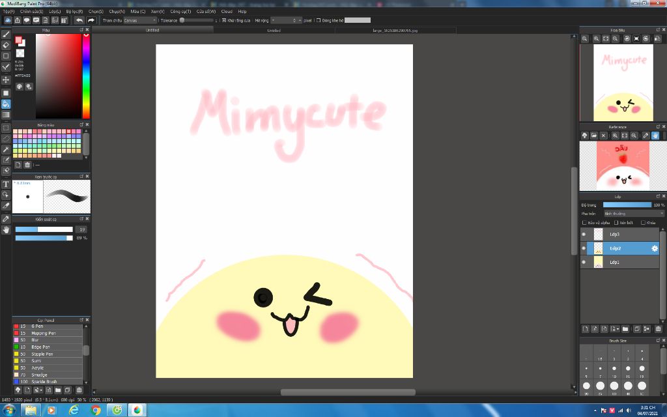This screenshot has width=667, height=417.
Task: Select Stipple Pen brush
Action: pyautogui.click(x=48, y=354)
